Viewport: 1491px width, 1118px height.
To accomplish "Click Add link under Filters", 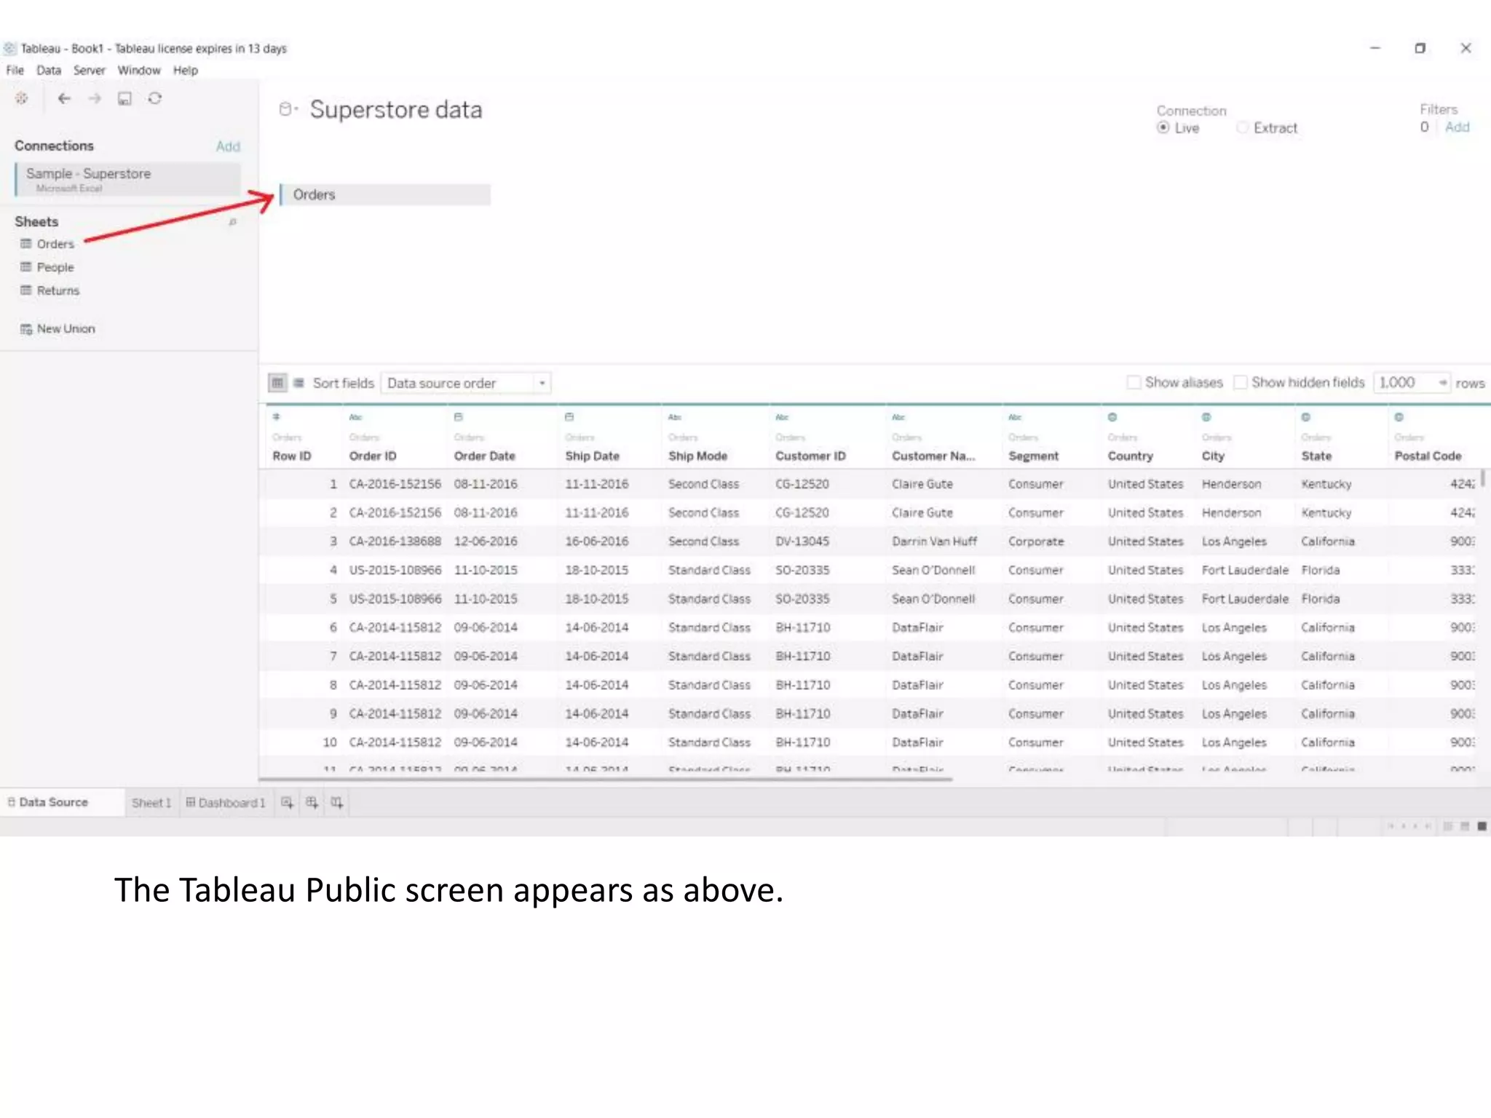I will pos(1457,127).
